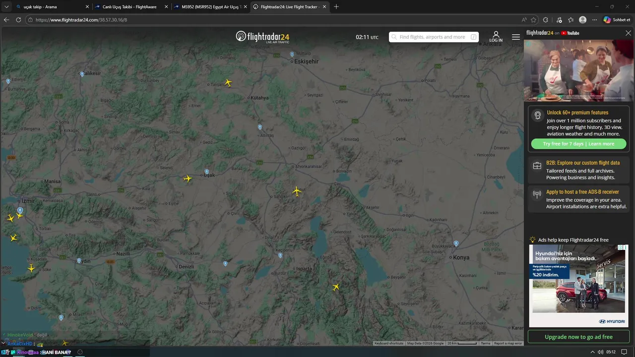Open the airport pin near Aydın
Image resolution: width=635 pixels, height=357 pixels.
click(79, 261)
